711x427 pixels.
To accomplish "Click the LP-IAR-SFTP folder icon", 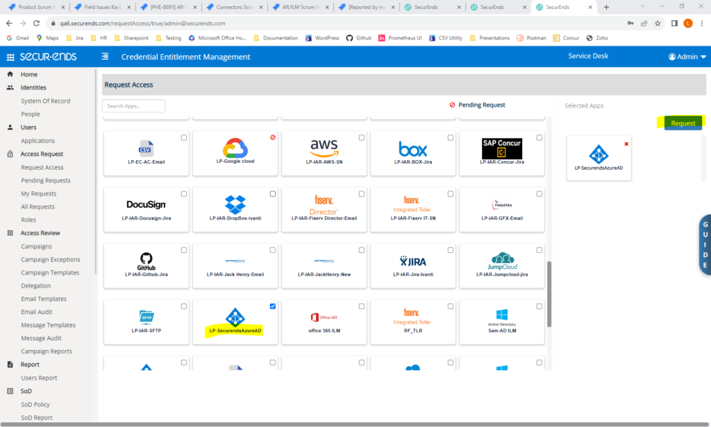I will tap(146, 317).
